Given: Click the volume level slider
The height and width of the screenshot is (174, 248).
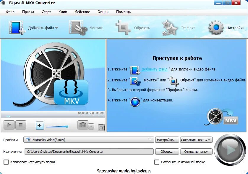Looking at the screenshot, I should (x=57, y=126).
